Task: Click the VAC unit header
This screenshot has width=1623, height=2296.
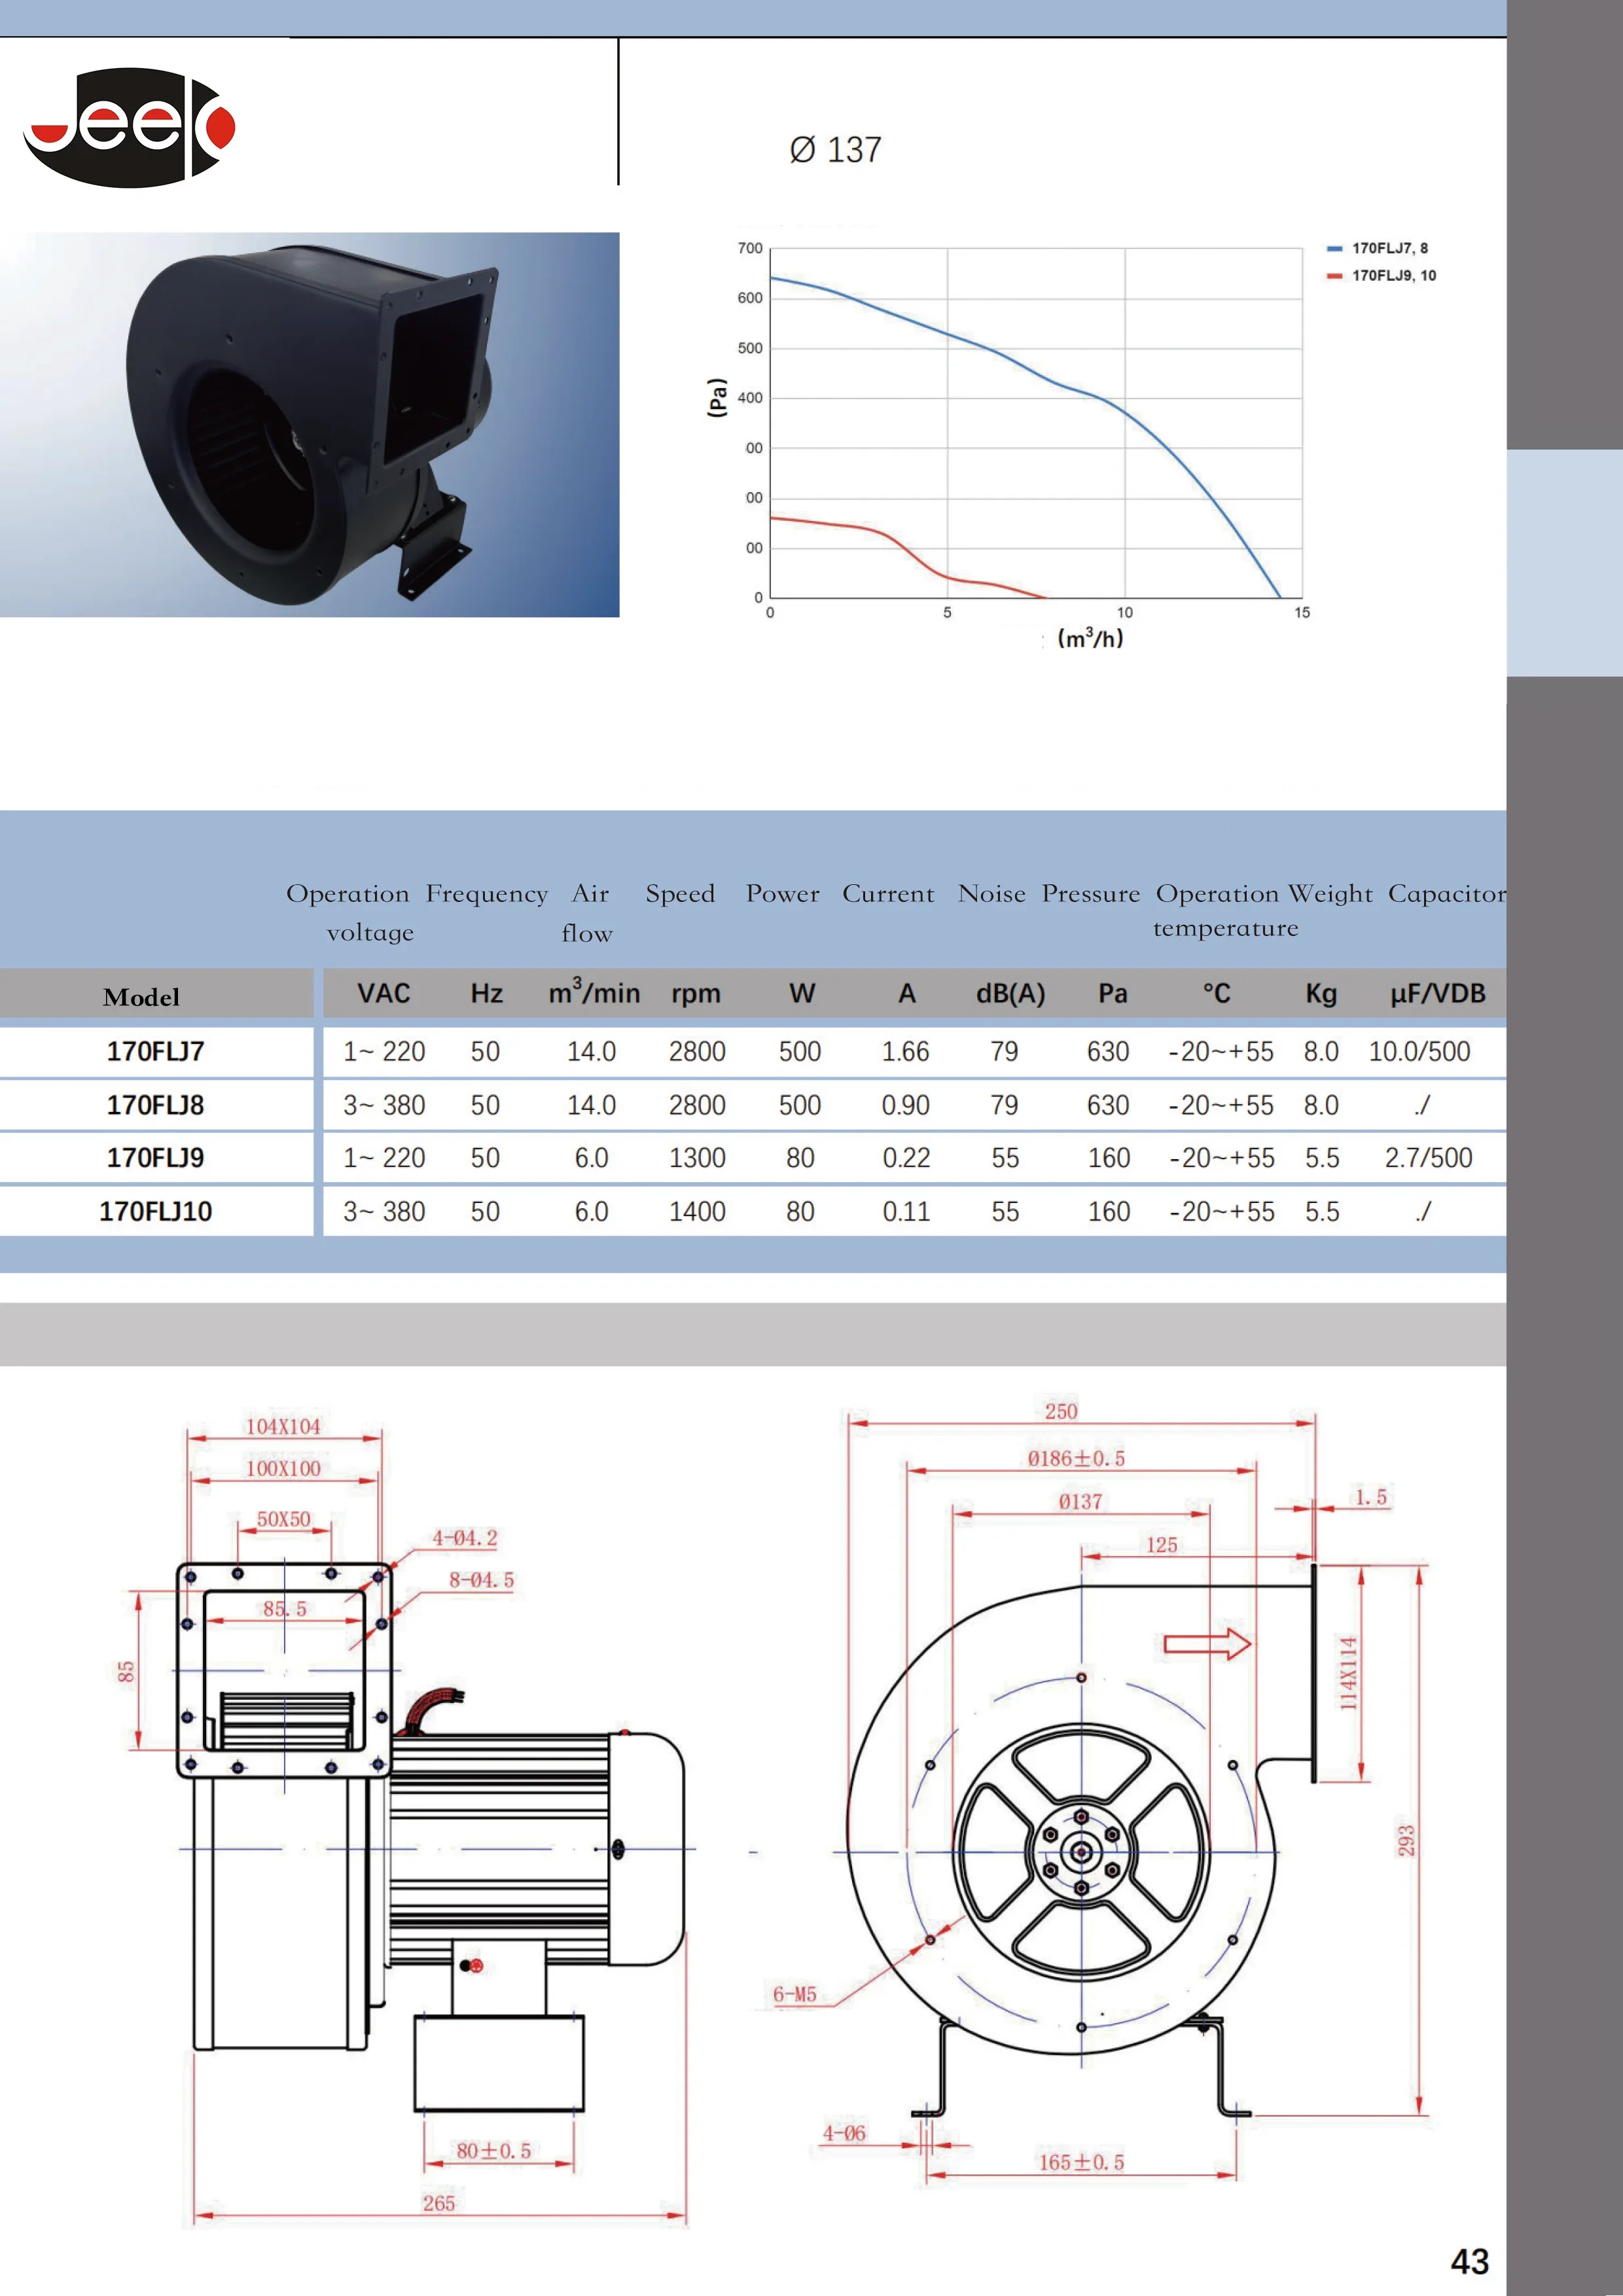Action: click(x=384, y=993)
